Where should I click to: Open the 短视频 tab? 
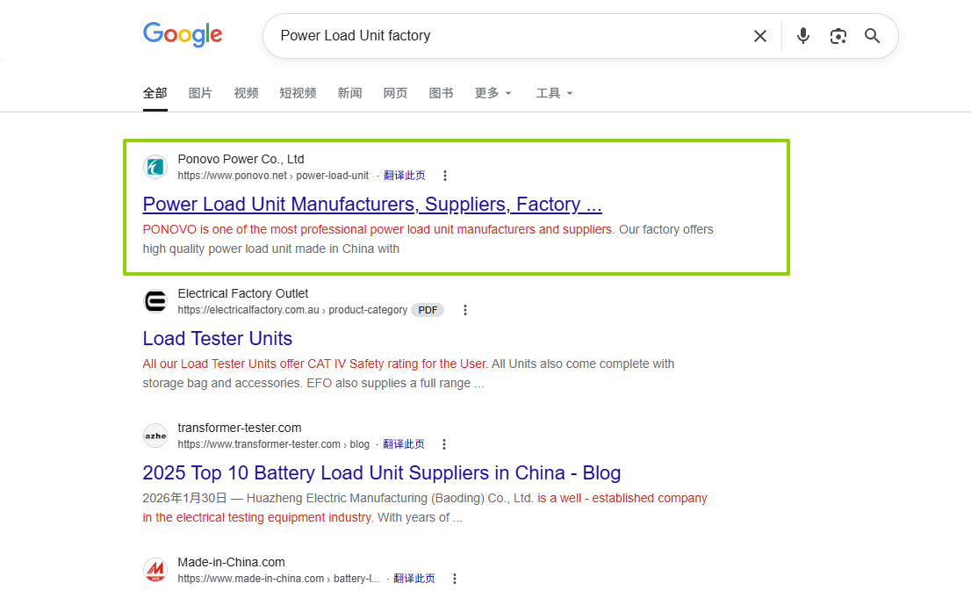click(x=298, y=93)
